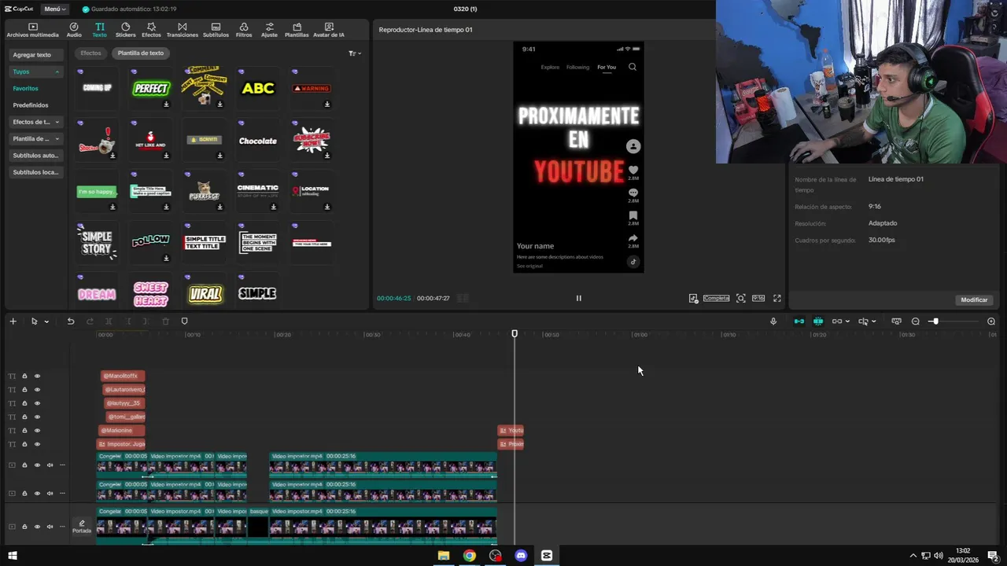The width and height of the screenshot is (1007, 566).
Task: Hide the Impostor. Juga text track
Action: click(37, 444)
